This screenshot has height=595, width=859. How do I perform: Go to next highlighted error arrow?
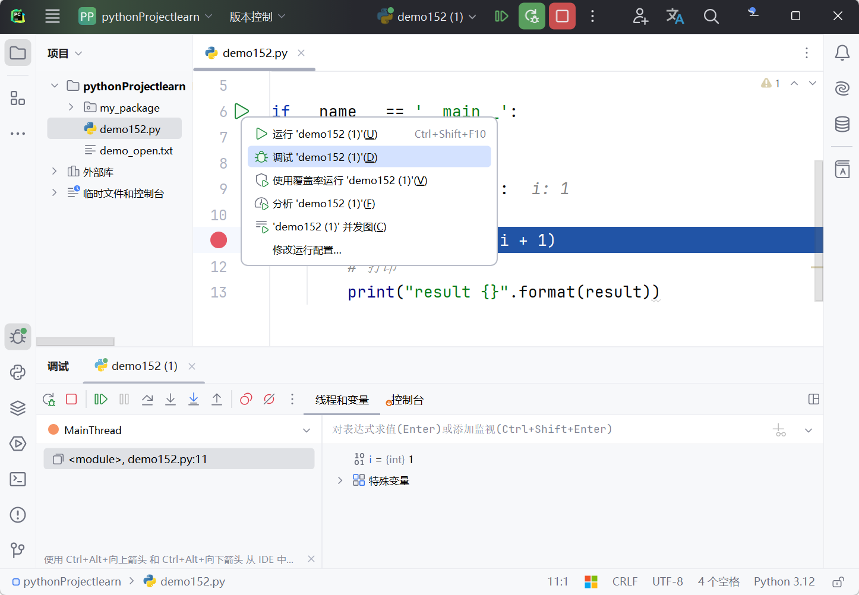pyautogui.click(x=813, y=83)
